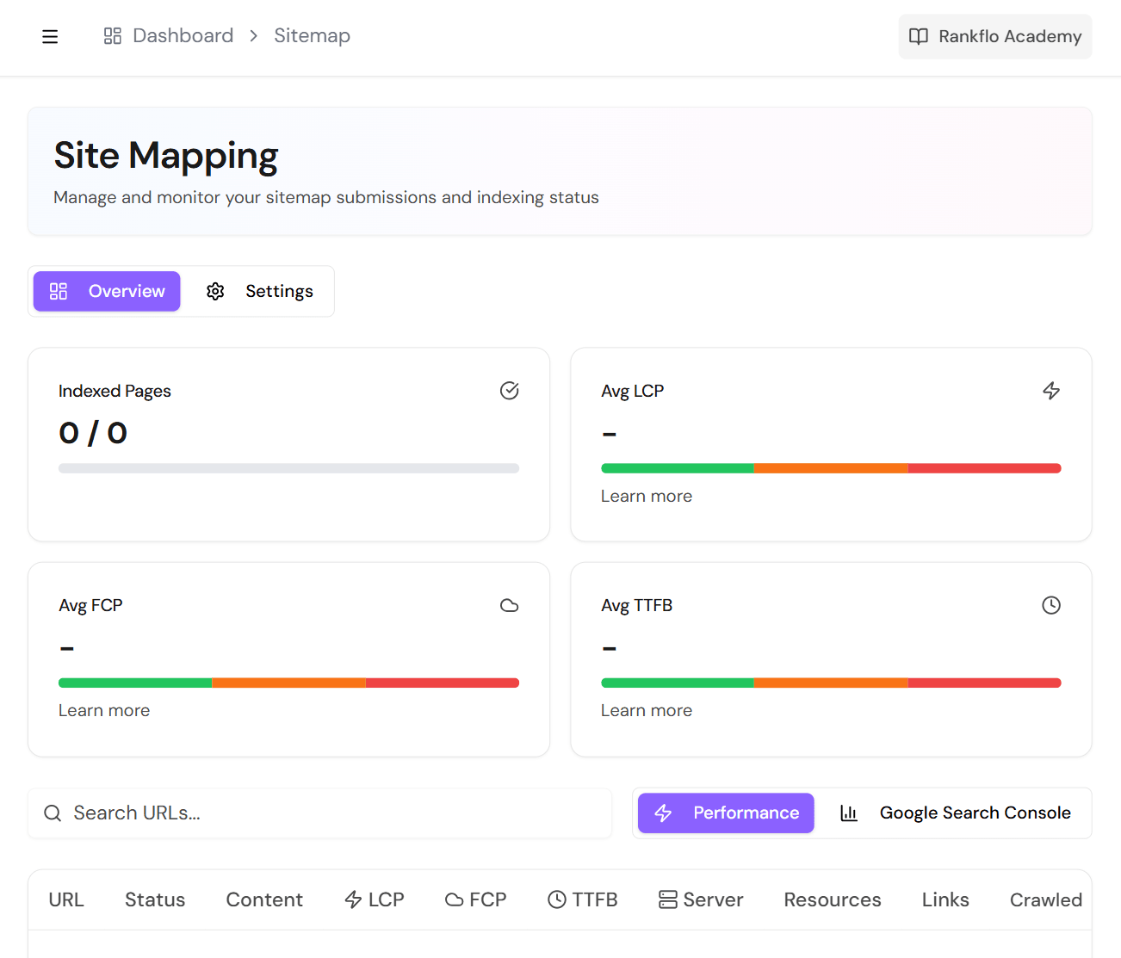The width and height of the screenshot is (1121, 958).
Task: Click the lightning bolt icon on the Avg LCP card
Action: [x=1051, y=390]
